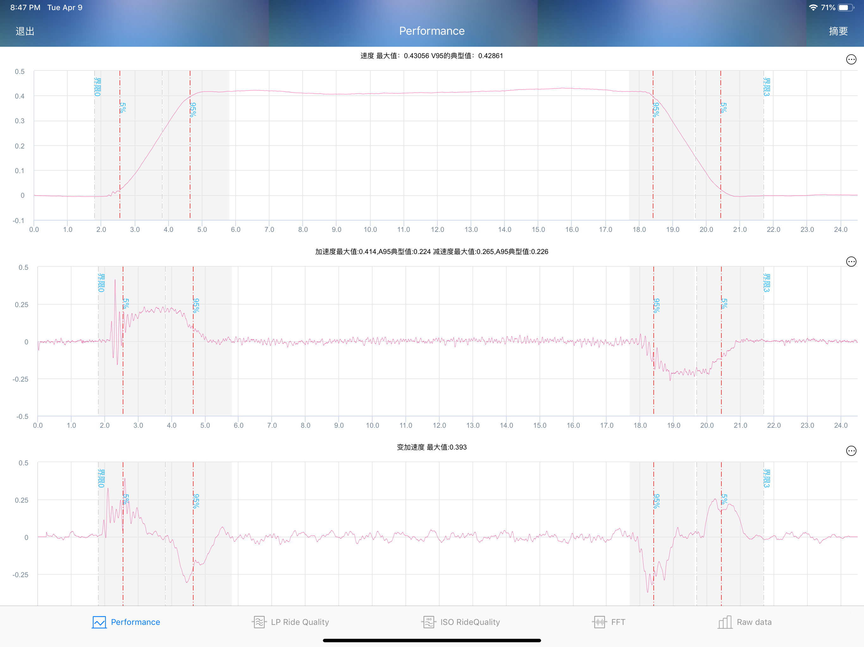864x647 pixels.
Task: Switch to the LP Ride Quality tab label
Action: pyautogui.click(x=300, y=622)
